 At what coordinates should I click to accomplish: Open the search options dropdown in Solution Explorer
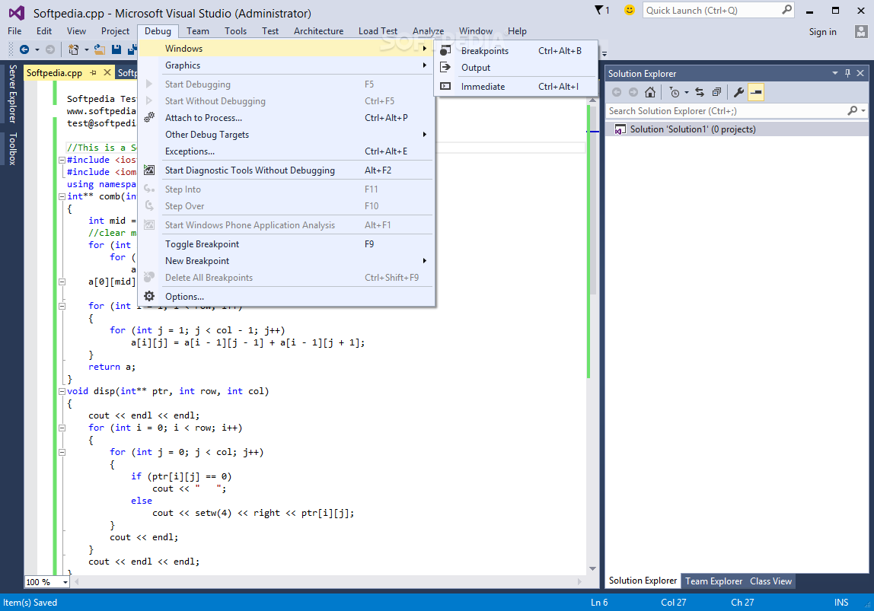pyautogui.click(x=863, y=111)
